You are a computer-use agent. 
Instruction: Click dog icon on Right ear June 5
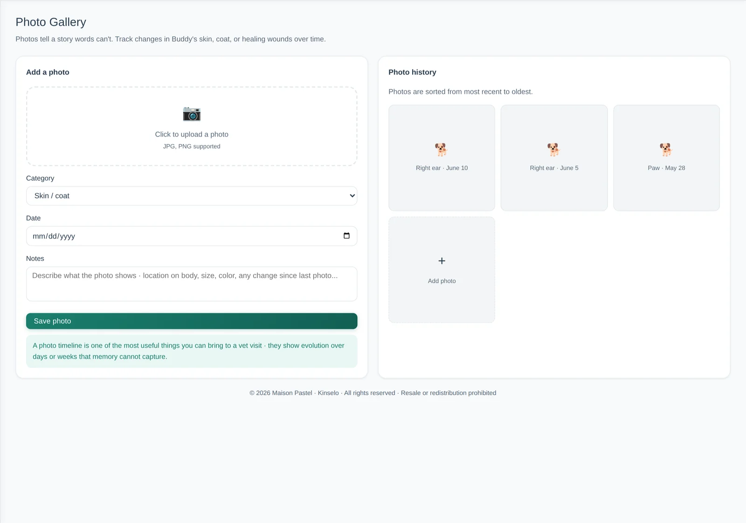(x=554, y=149)
